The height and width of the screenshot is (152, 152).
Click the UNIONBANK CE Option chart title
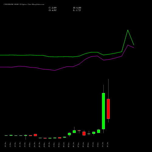[x=24, y=5]
